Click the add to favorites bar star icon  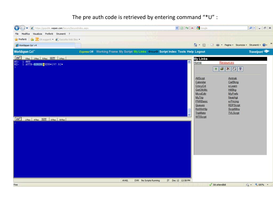coord(32,39)
